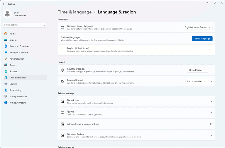Click the drag handle beside English language

[x=62, y=50]
